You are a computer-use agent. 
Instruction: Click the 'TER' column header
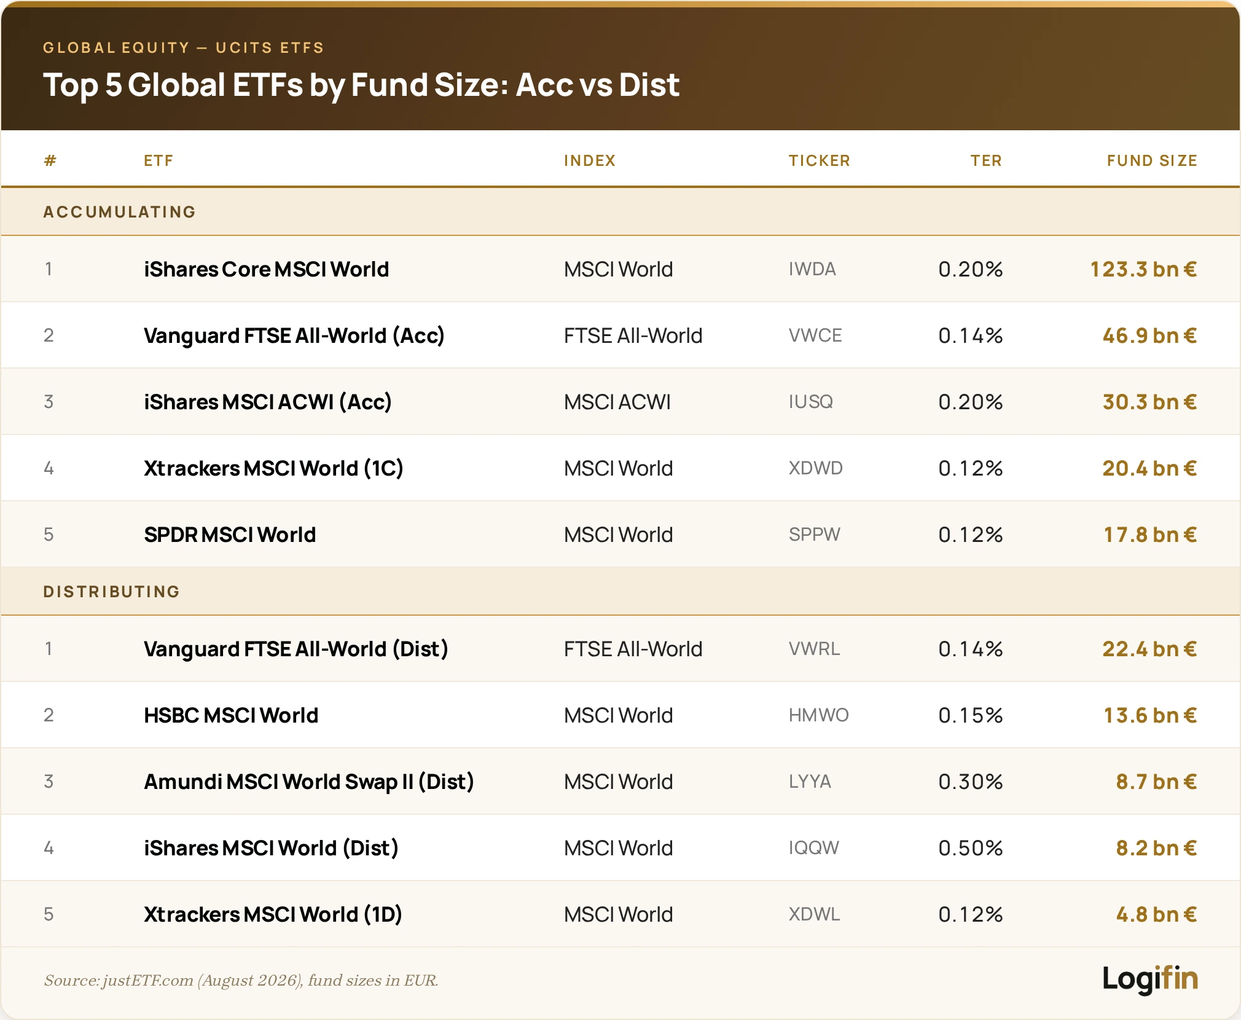coord(986,161)
